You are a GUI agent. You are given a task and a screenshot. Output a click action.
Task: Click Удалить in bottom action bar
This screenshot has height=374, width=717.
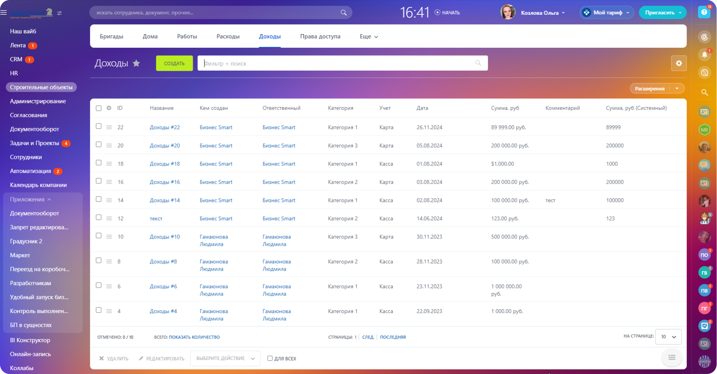114,358
